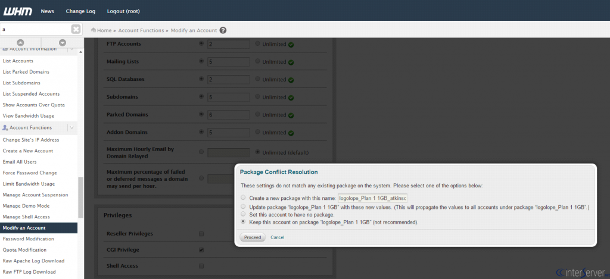Screen dimensions: 610x279
Task: Select Unlimited radio for Subdomains
Action: click(257, 97)
